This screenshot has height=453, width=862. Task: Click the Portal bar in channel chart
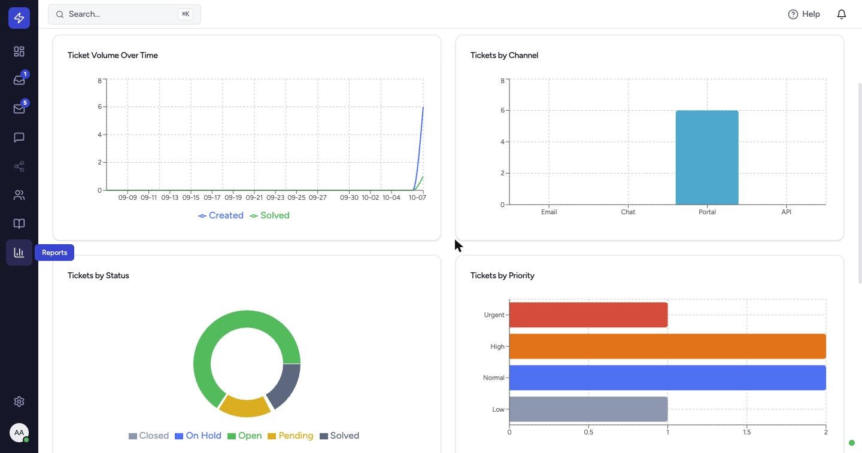coord(707,157)
